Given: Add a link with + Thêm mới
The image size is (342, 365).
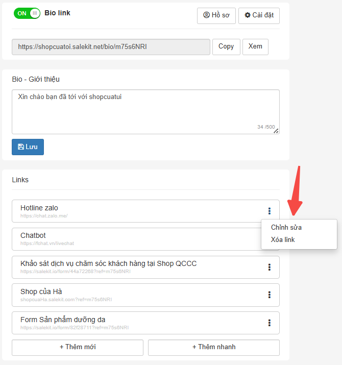Looking at the screenshot, I should tap(78, 348).
